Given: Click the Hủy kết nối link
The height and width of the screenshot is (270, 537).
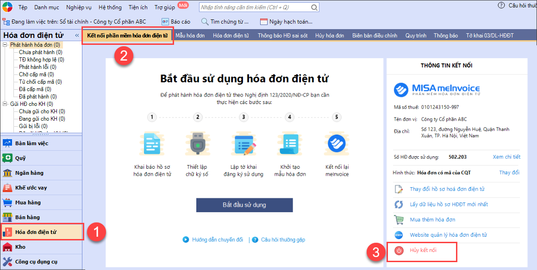Looking at the screenshot, I should (x=423, y=250).
